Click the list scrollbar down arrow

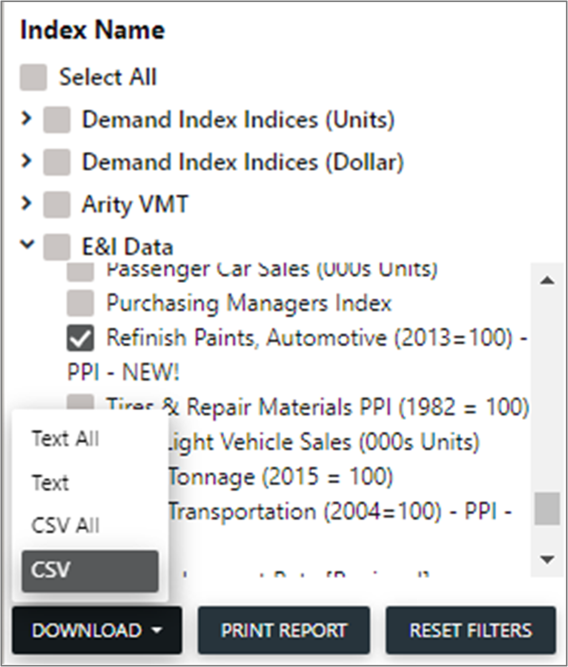tap(548, 560)
